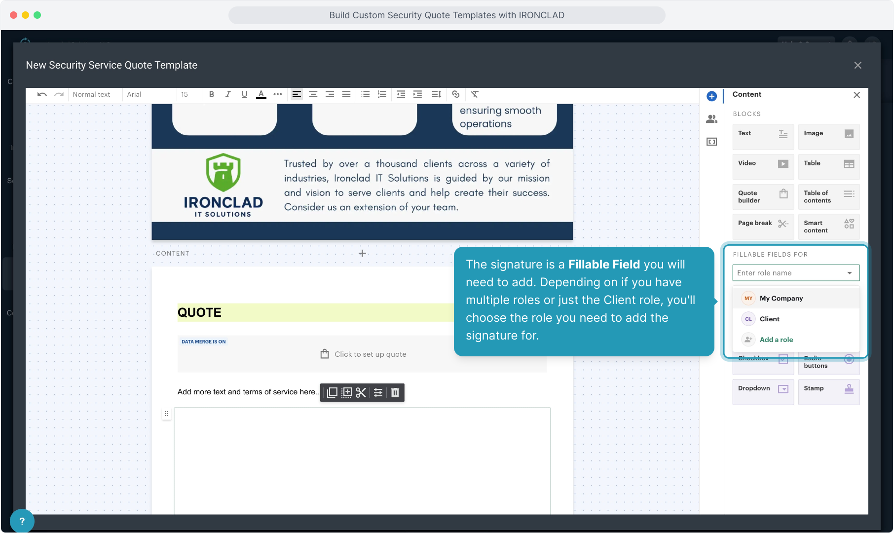Viewport: 894px width, 533px height.
Task: Decrease the text indent
Action: (x=401, y=94)
